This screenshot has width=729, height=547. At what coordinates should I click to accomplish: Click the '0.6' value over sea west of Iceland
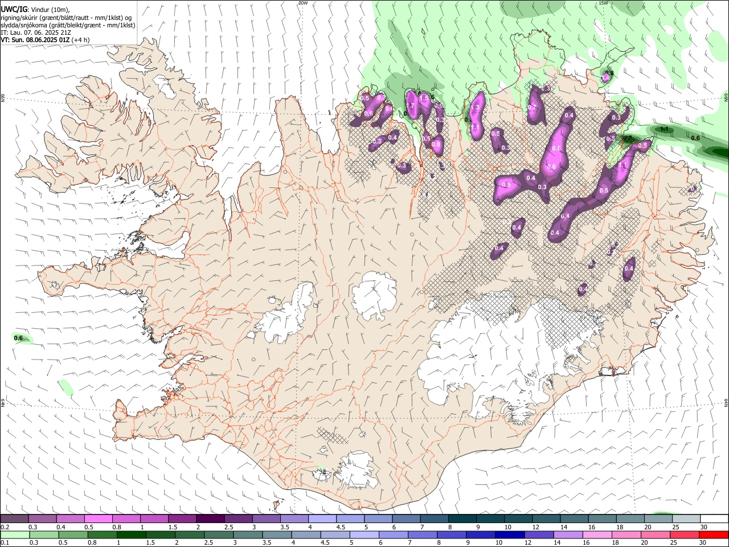pyautogui.click(x=18, y=338)
